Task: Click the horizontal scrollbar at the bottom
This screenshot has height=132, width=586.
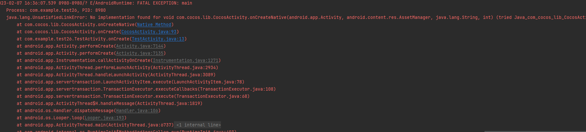Action: point(534,131)
